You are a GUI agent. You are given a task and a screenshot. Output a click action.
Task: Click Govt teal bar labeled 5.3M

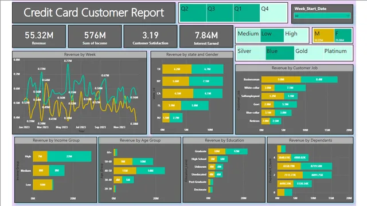click(x=286, y=104)
